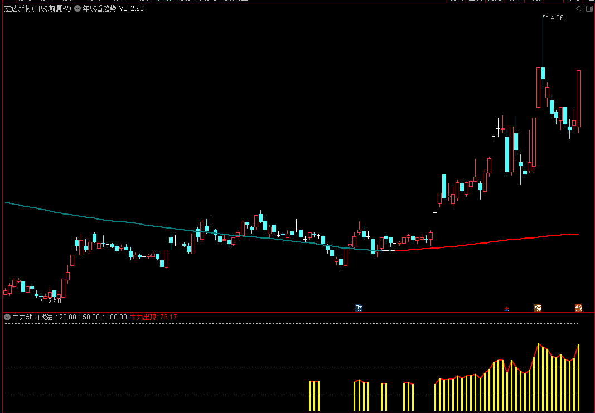Click the diamond icon at chart top-right
This screenshot has height=413, width=595.
(579, 9)
